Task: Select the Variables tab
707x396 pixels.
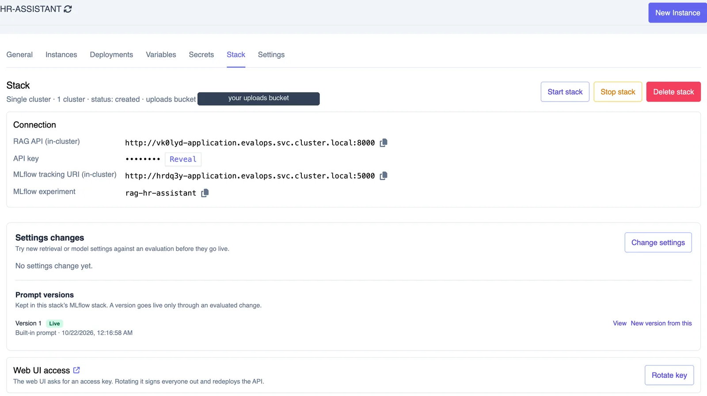Action: coord(161,55)
